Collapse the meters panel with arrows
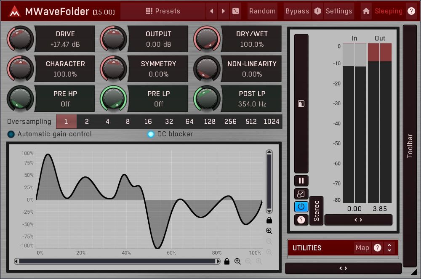Viewport: 421px width, 279px height. (358, 220)
